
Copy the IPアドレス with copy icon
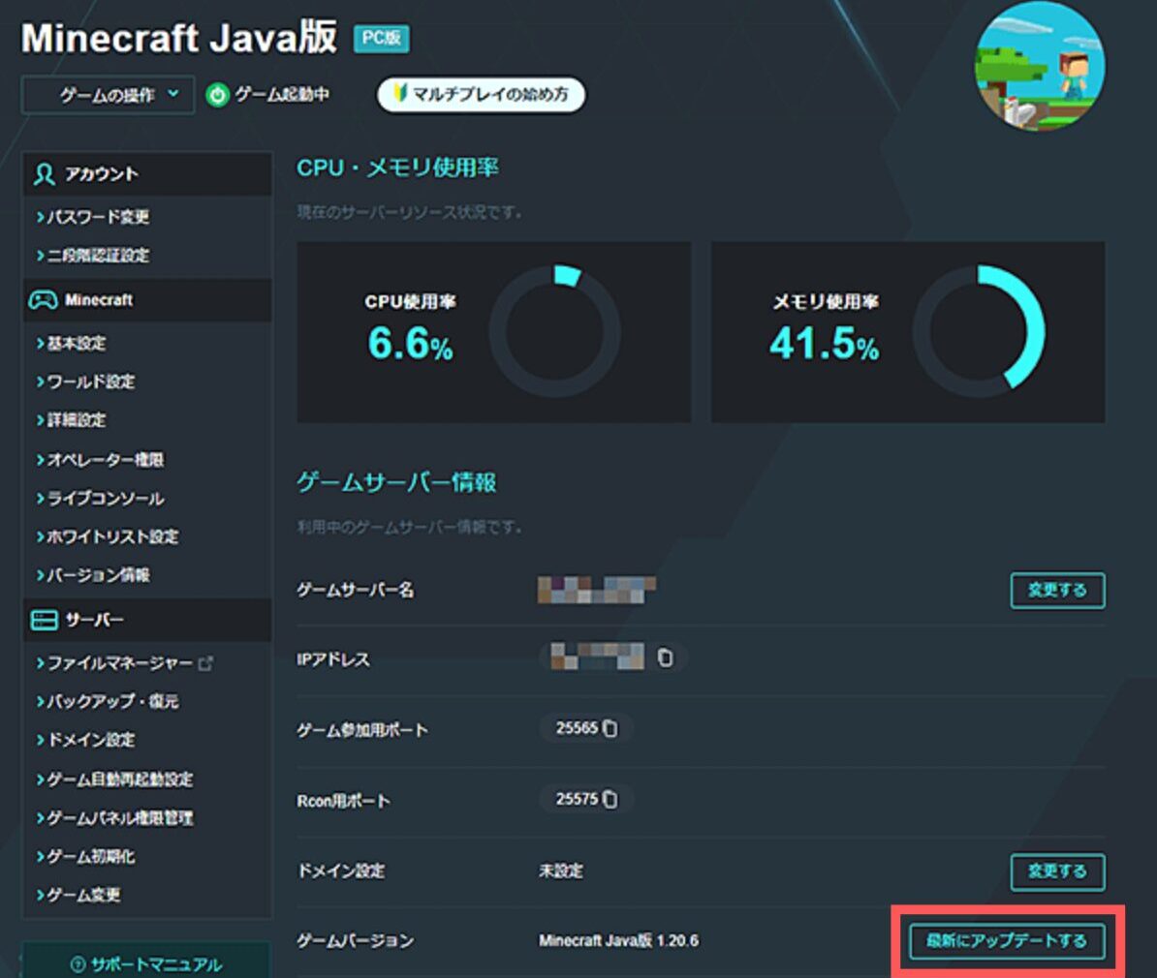(665, 657)
